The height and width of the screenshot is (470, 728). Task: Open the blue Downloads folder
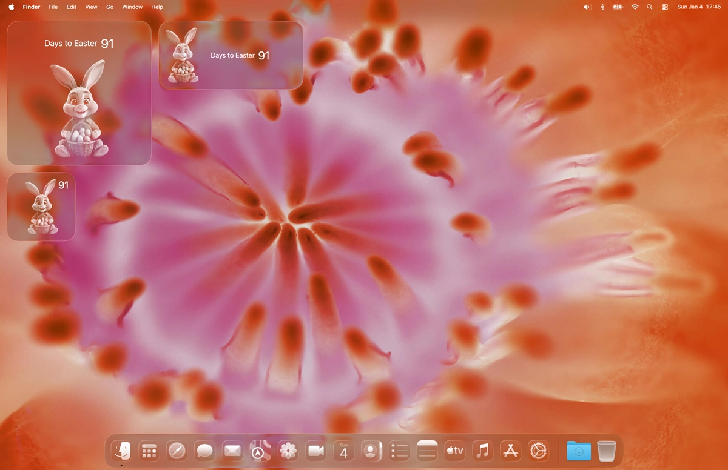578,451
